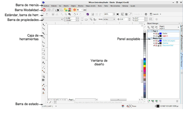The image size is (183, 113).
Task: Select the Pick tool in the toolbox
Action: [x=43, y=24]
